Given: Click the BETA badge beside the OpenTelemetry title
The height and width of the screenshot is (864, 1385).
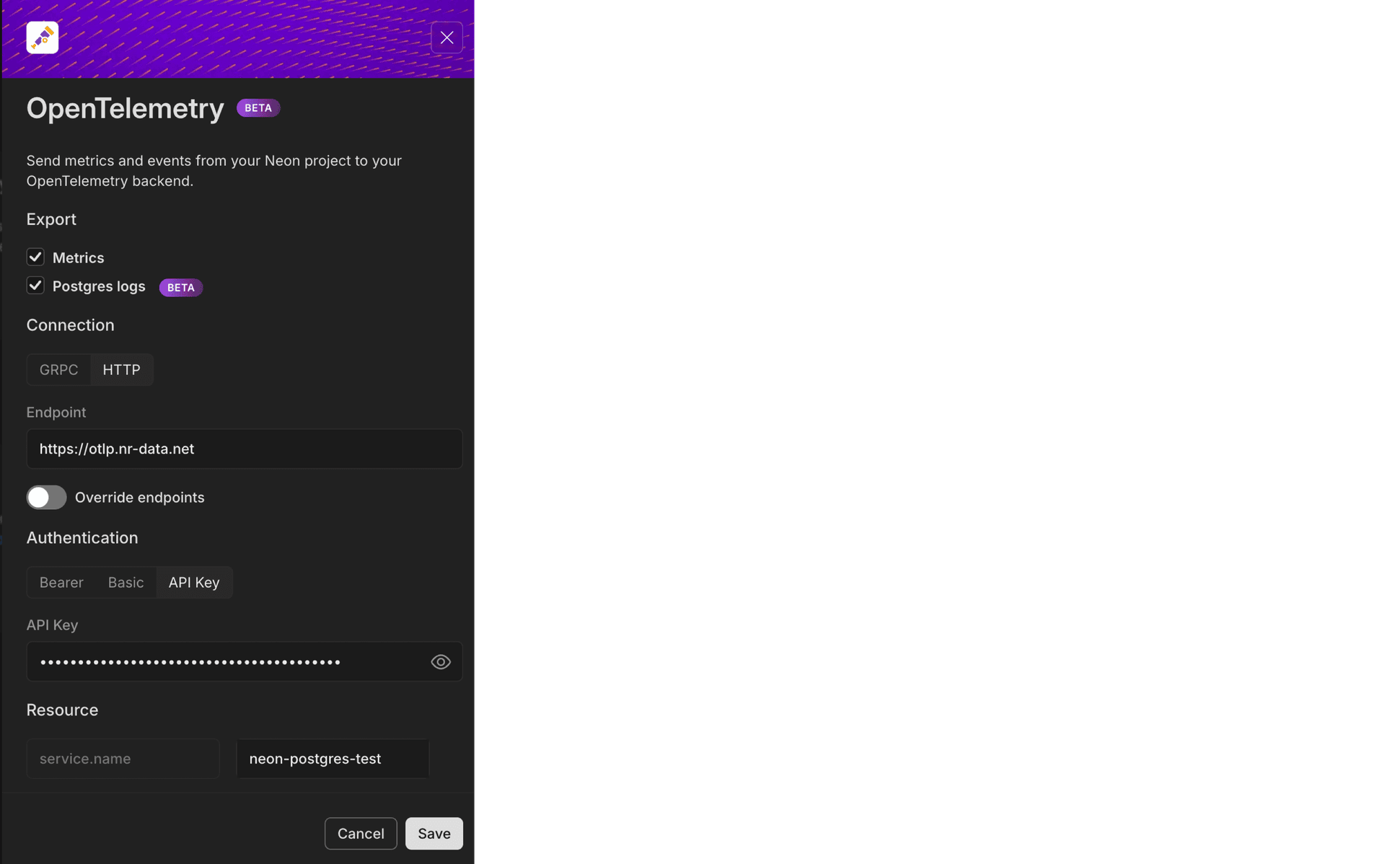Looking at the screenshot, I should tap(258, 108).
